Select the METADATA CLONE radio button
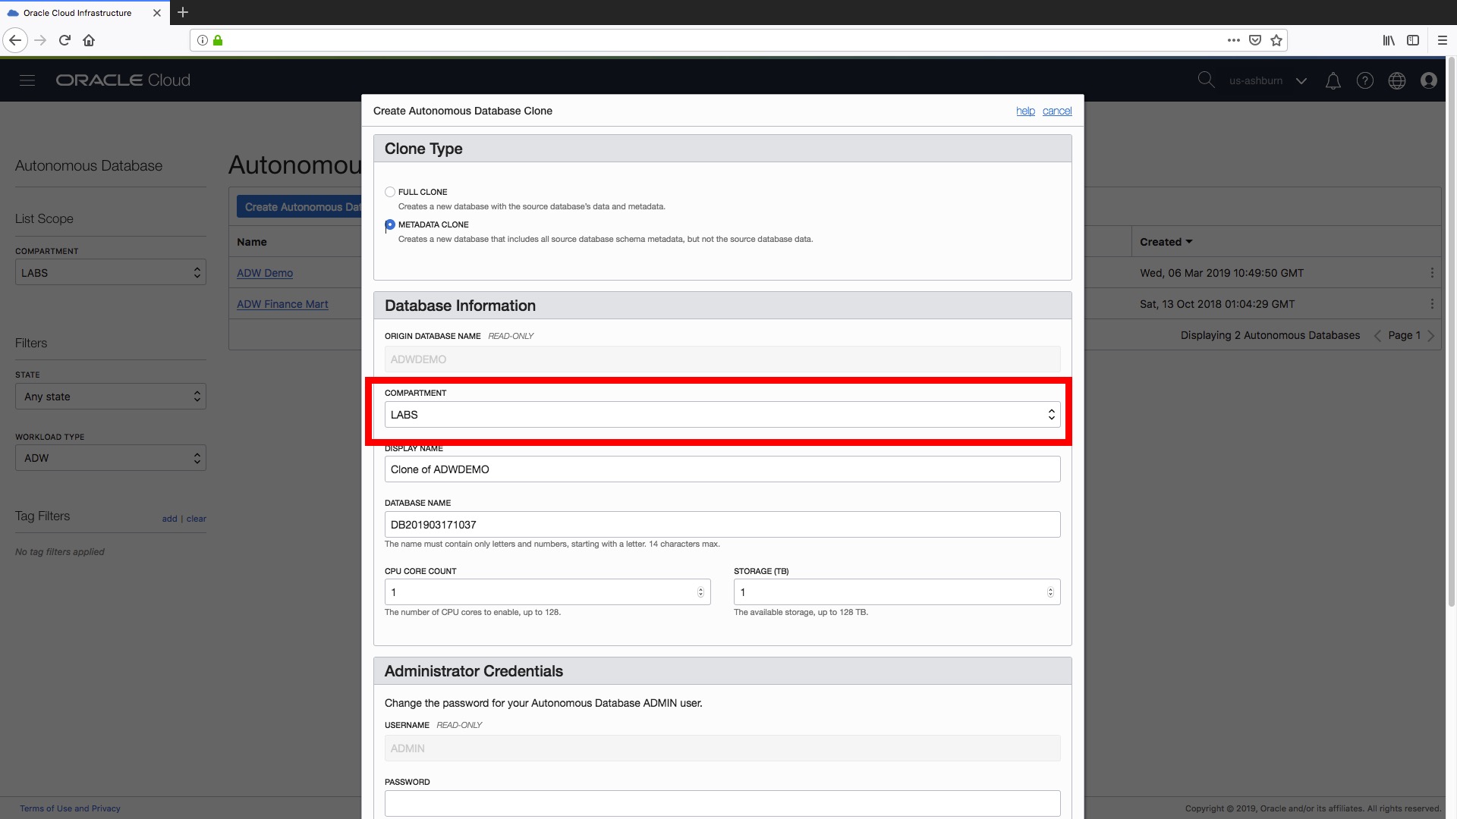1457x819 pixels. 389,224
